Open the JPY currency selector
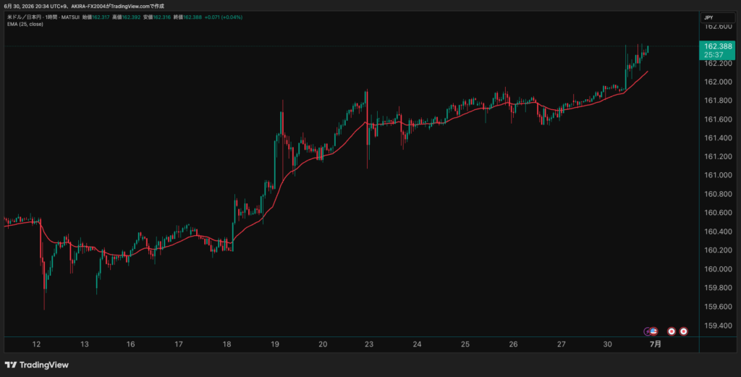The height and width of the screenshot is (377, 741). [717, 18]
